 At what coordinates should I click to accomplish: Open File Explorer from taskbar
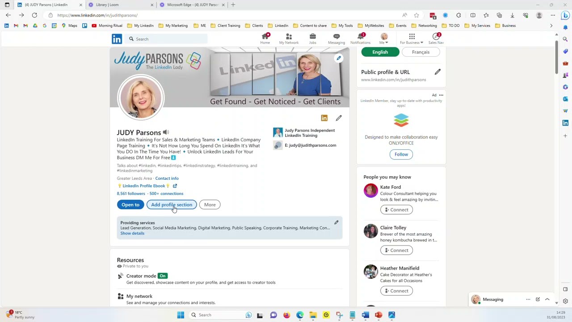313,315
